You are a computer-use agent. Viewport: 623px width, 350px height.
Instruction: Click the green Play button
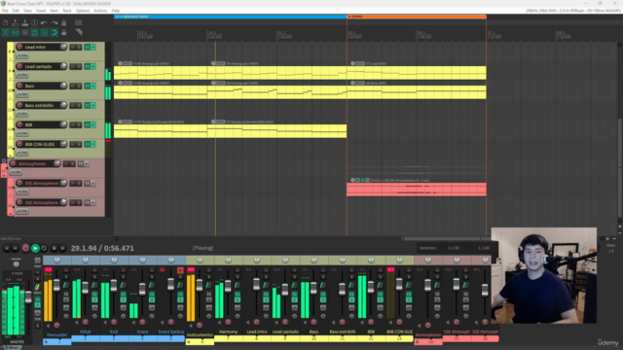tap(35, 249)
